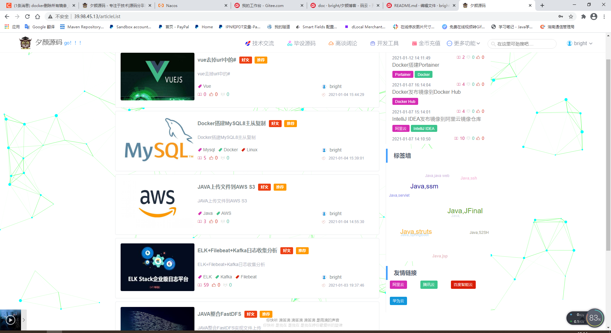Click the page vertical scrollbar
This screenshot has height=333, width=611.
click(x=608, y=155)
